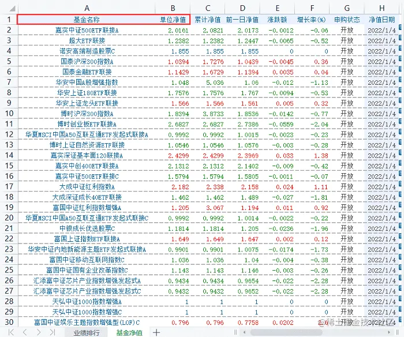
Task: Go to previous sheet with left arrow
Action: (x=25, y=332)
